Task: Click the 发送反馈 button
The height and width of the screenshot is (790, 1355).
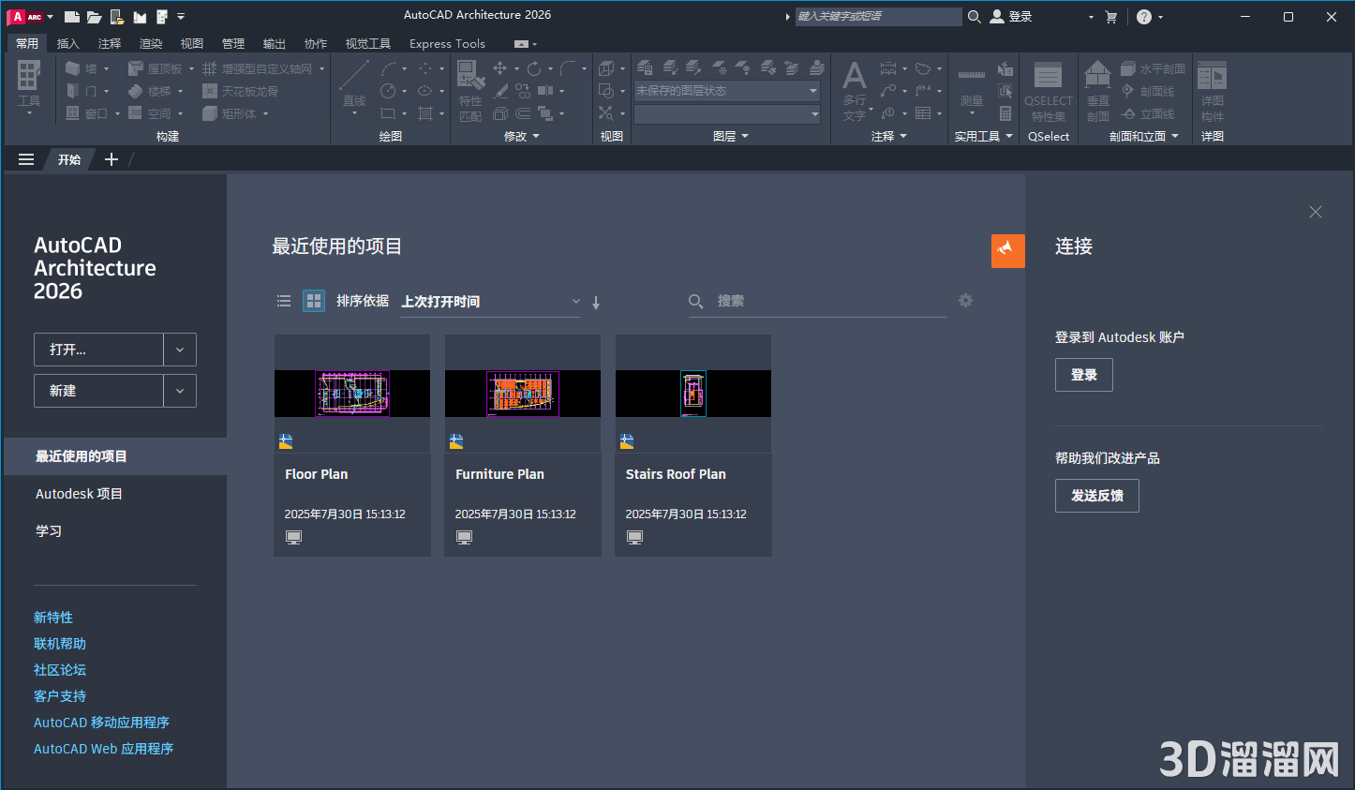Action: [x=1096, y=496]
